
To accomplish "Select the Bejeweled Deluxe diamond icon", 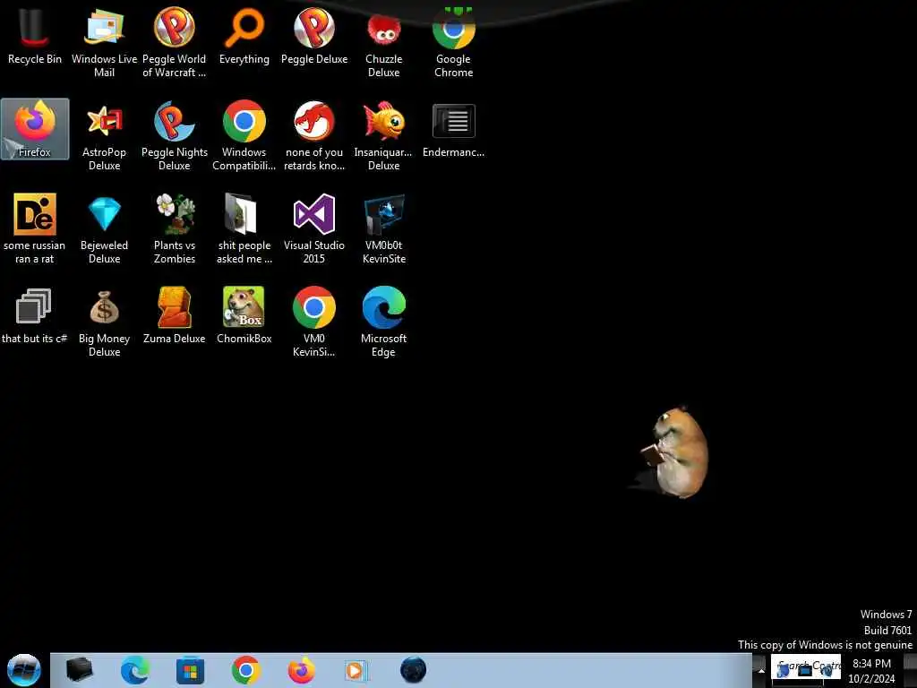I will pyautogui.click(x=104, y=228).
